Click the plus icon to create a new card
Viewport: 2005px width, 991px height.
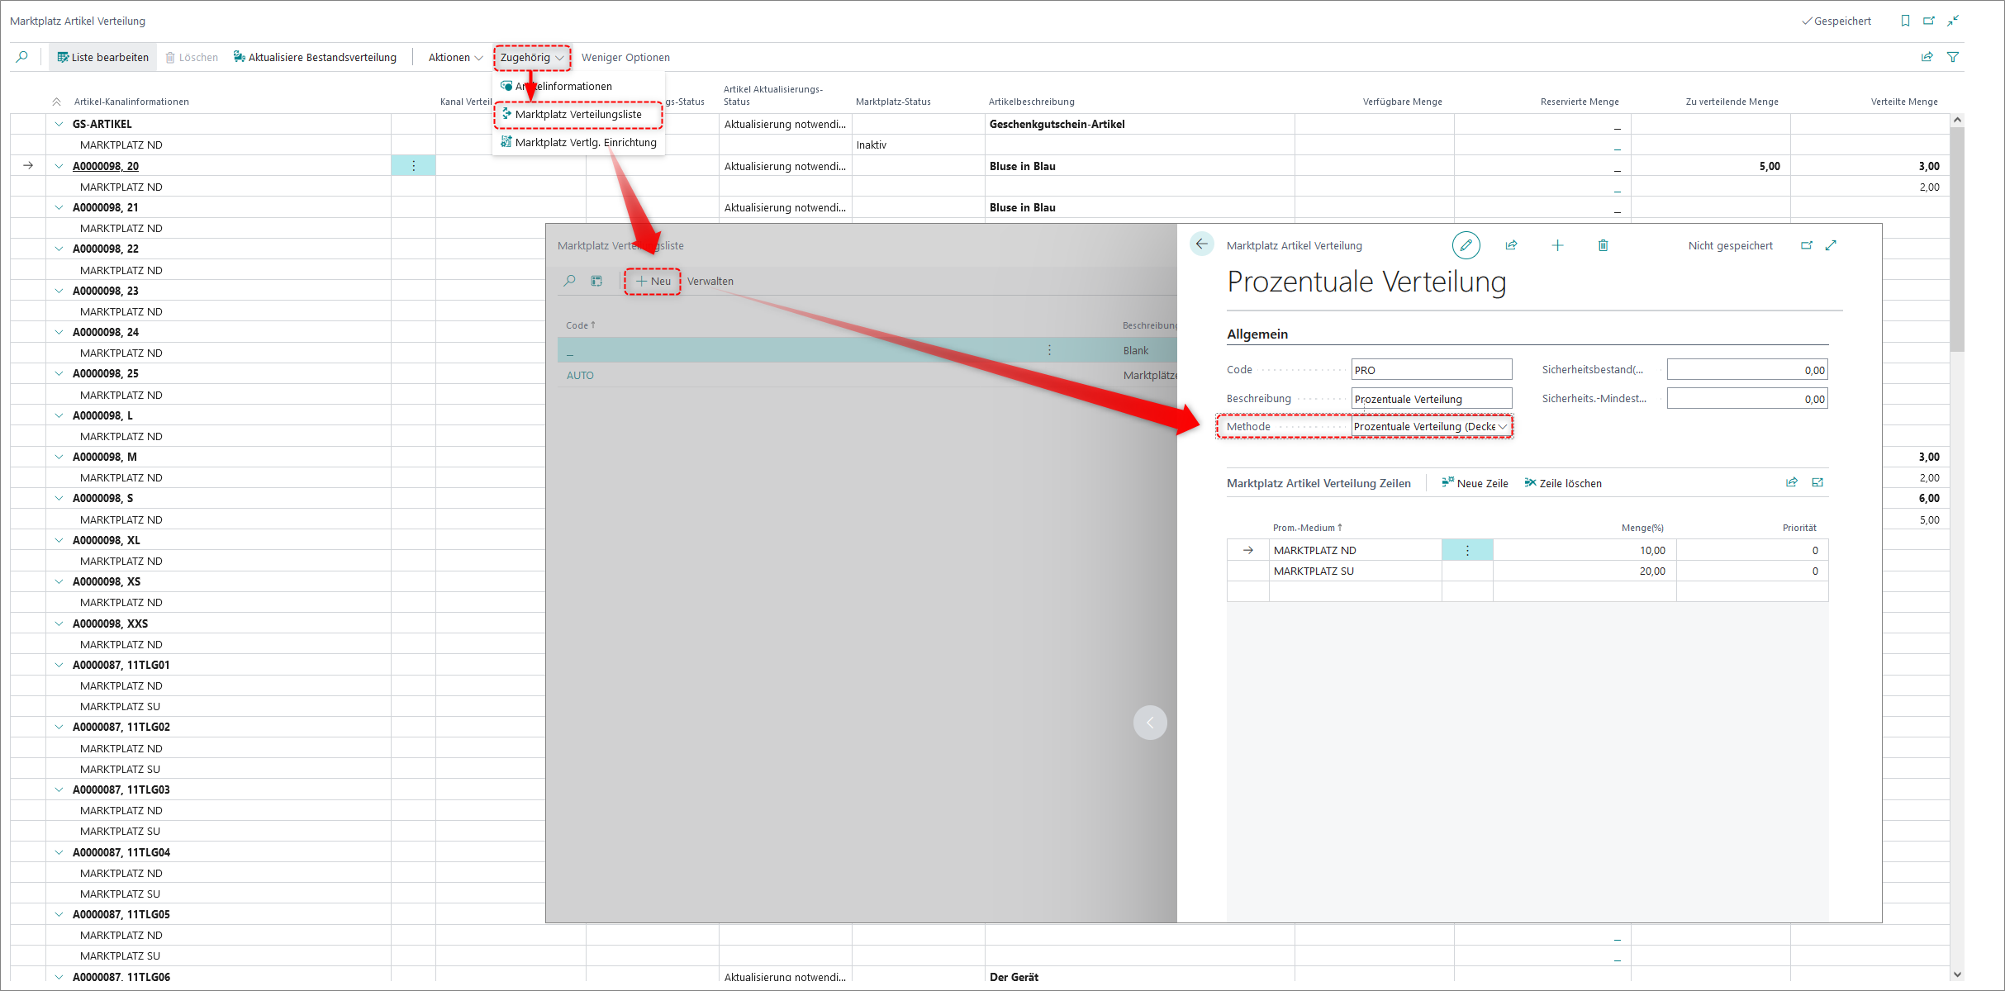[1557, 245]
